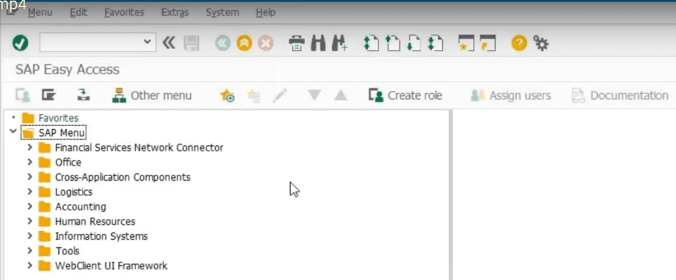
Task: Click the Add to Favorites star icon
Action: point(227,95)
